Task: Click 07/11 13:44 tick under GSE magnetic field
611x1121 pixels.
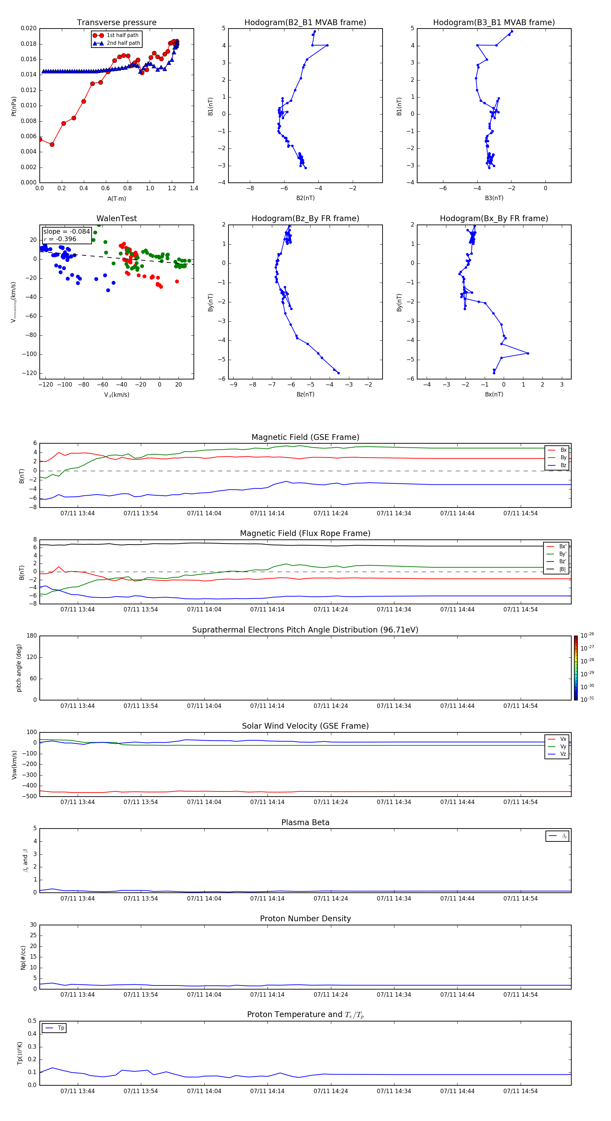Action: tap(77, 514)
